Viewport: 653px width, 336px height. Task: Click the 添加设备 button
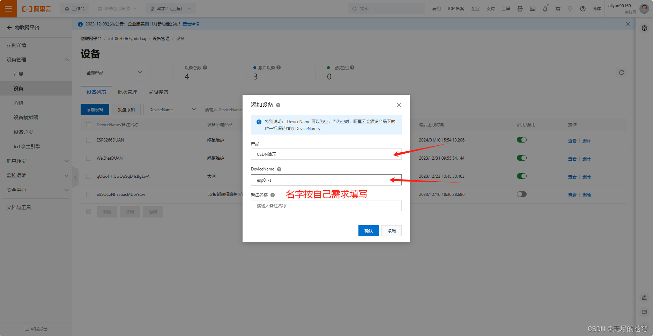(95, 109)
